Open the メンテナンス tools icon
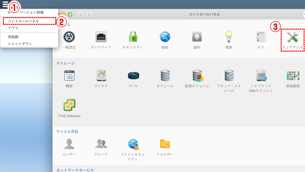The image size is (305, 172). pos(293,37)
